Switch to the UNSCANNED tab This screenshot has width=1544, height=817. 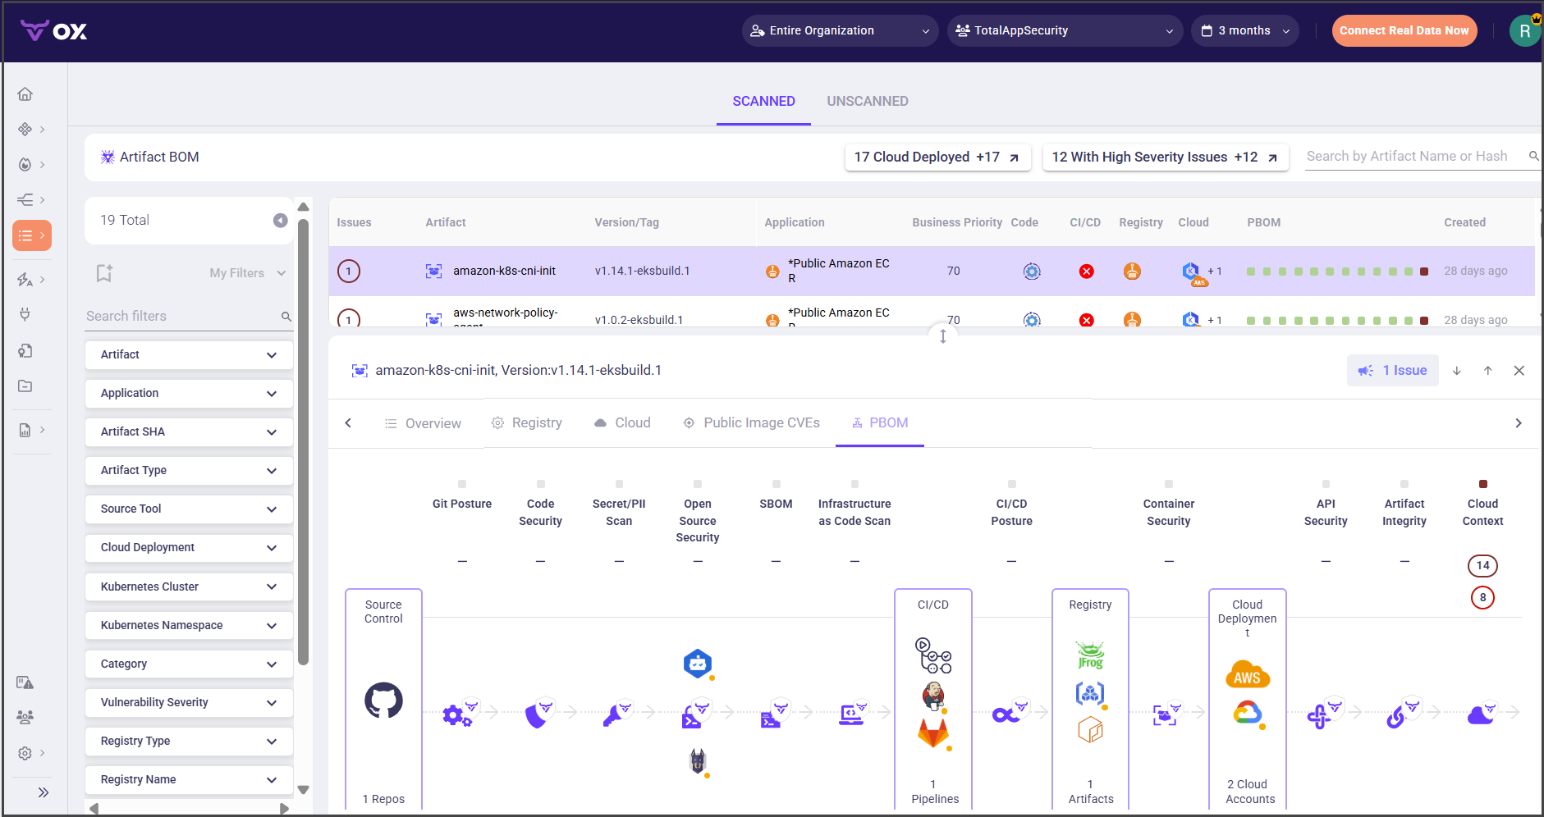click(867, 102)
